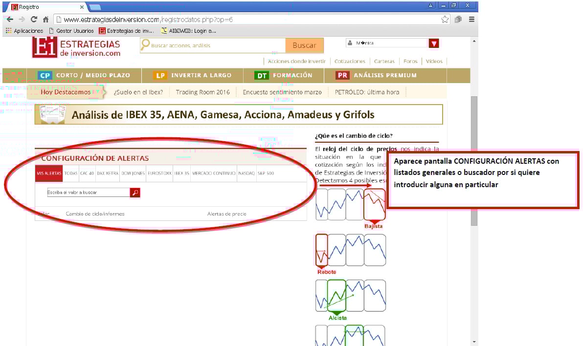583x346 pixels.
Task: Open Estrategias de inv... bookmark
Action: [x=126, y=31]
